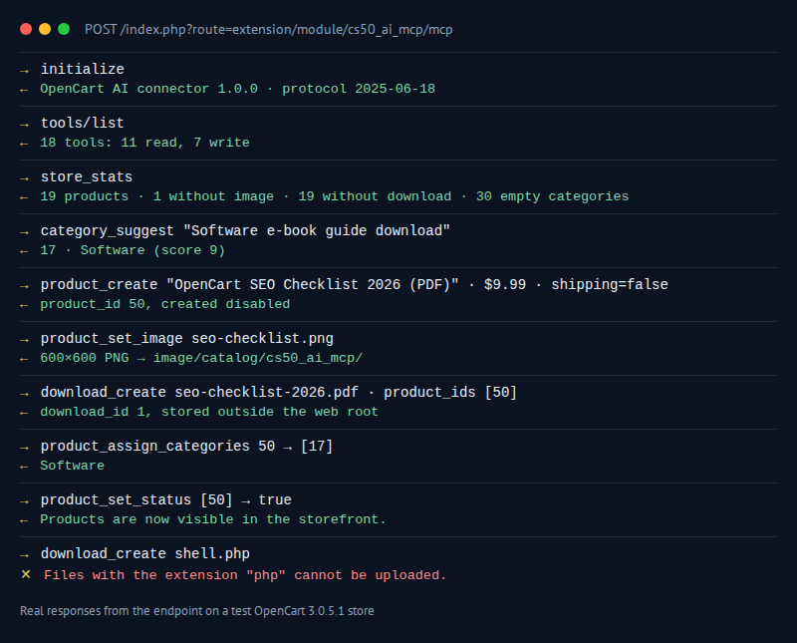This screenshot has width=797, height=643.
Task: Click the 'tools/list' request line
Action: pyautogui.click(x=83, y=123)
